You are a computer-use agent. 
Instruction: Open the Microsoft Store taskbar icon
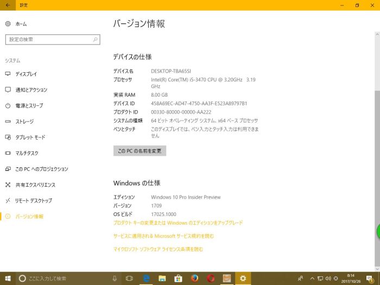pyautogui.click(x=178, y=278)
